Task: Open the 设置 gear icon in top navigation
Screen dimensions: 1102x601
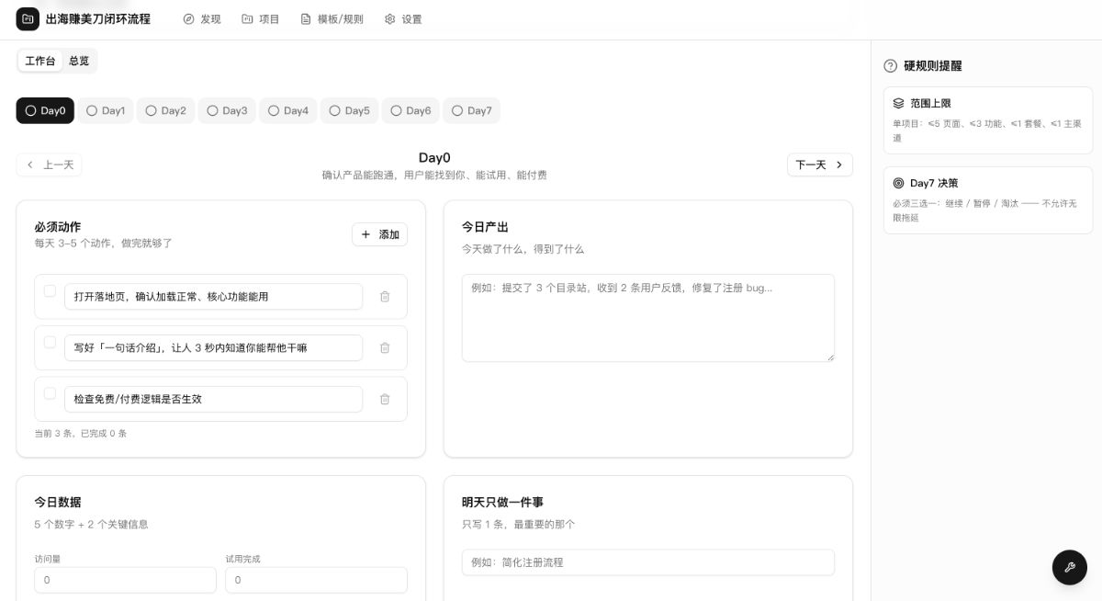Action: pyautogui.click(x=389, y=18)
